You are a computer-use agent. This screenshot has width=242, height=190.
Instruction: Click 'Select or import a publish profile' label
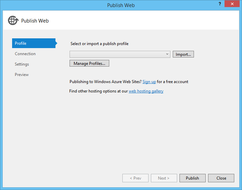[99, 44]
